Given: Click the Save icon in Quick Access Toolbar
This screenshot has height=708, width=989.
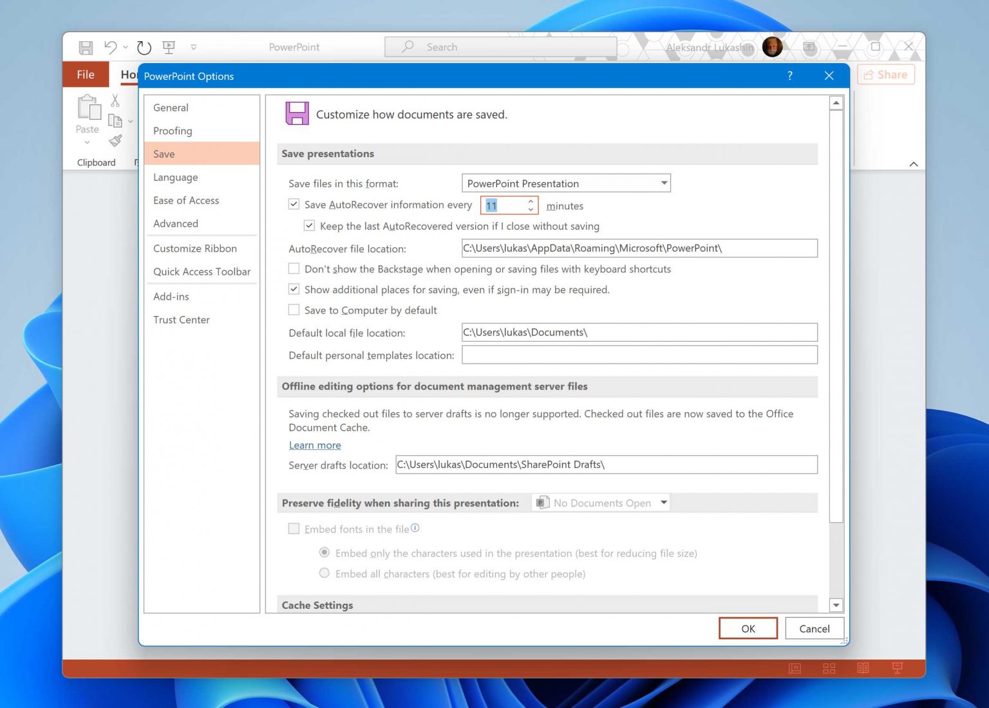Looking at the screenshot, I should point(86,47).
